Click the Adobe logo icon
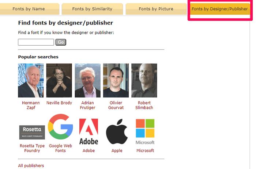The width and height of the screenshot is (256, 169). click(89, 131)
